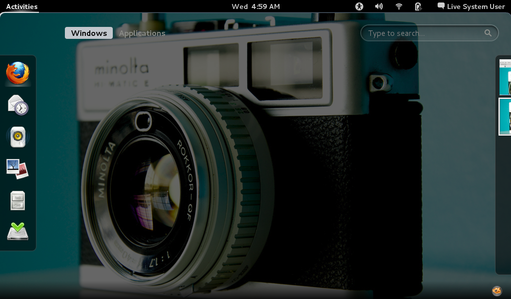Open the notification icon in bottom corner

point(497,290)
